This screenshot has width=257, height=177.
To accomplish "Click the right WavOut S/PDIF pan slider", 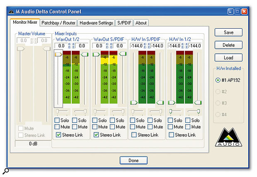I will pos(118,112).
